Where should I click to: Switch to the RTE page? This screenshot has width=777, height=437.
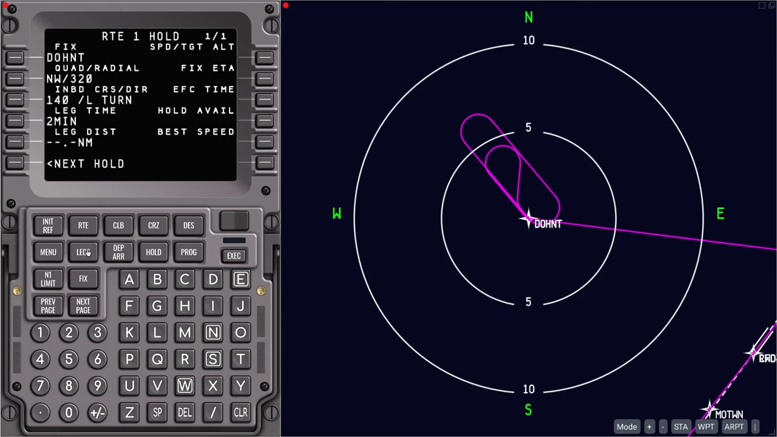point(83,225)
